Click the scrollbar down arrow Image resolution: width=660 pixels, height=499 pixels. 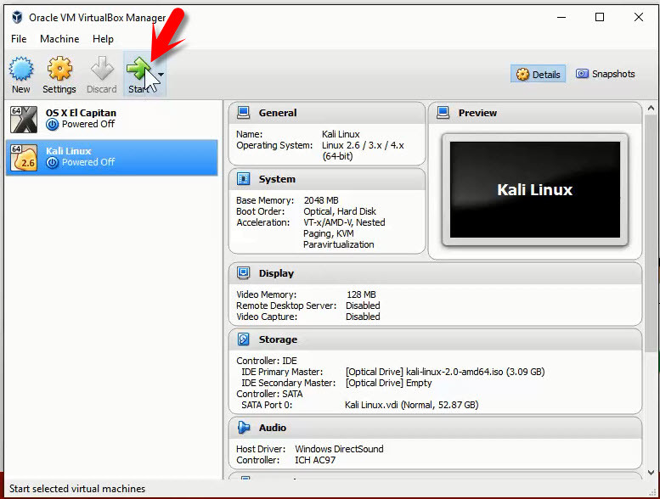pyautogui.click(x=651, y=473)
